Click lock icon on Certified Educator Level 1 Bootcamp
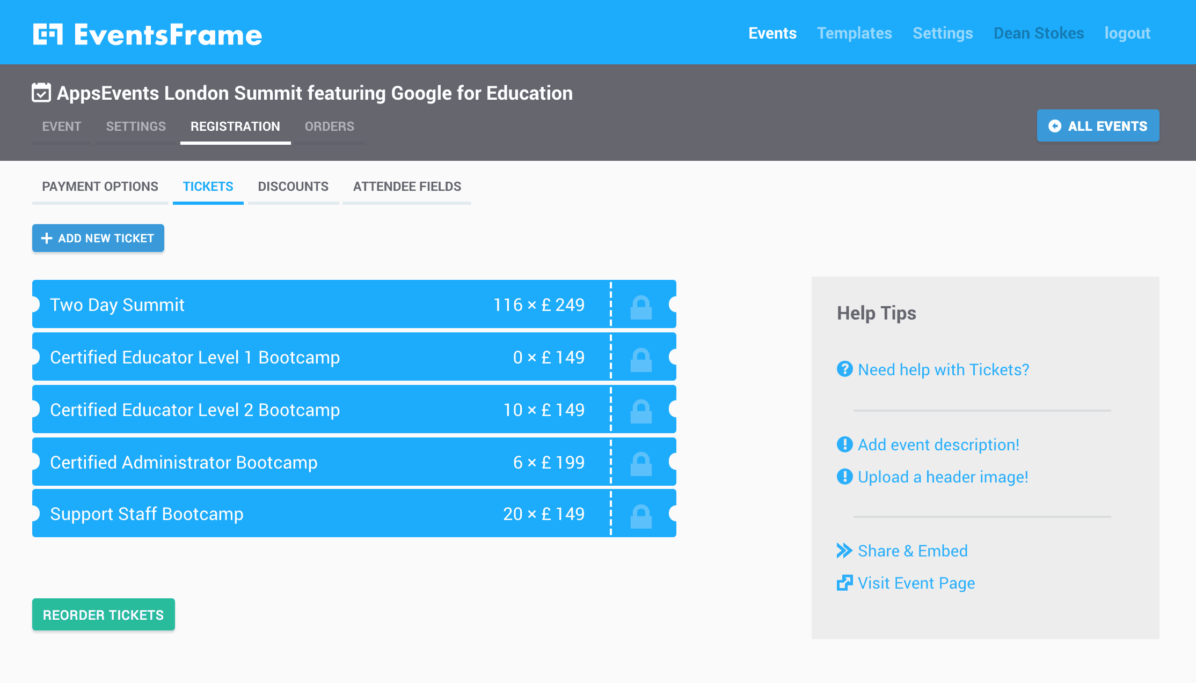This screenshot has width=1196, height=683. click(641, 360)
